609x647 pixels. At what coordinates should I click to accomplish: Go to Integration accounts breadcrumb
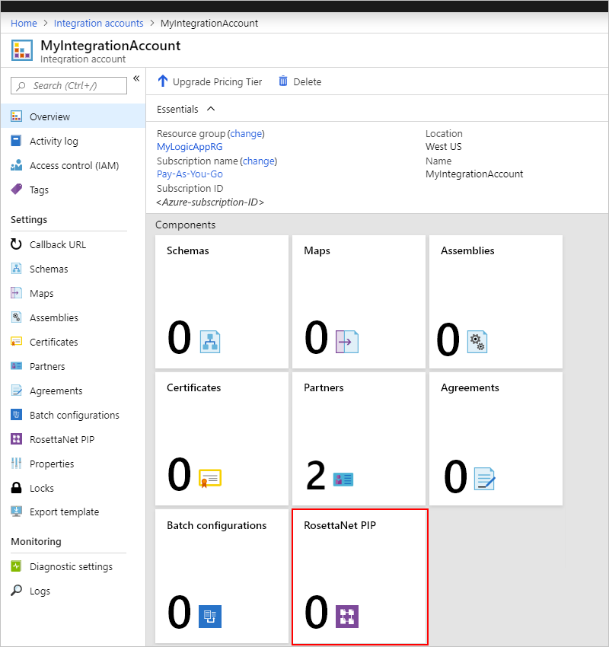[x=99, y=23]
